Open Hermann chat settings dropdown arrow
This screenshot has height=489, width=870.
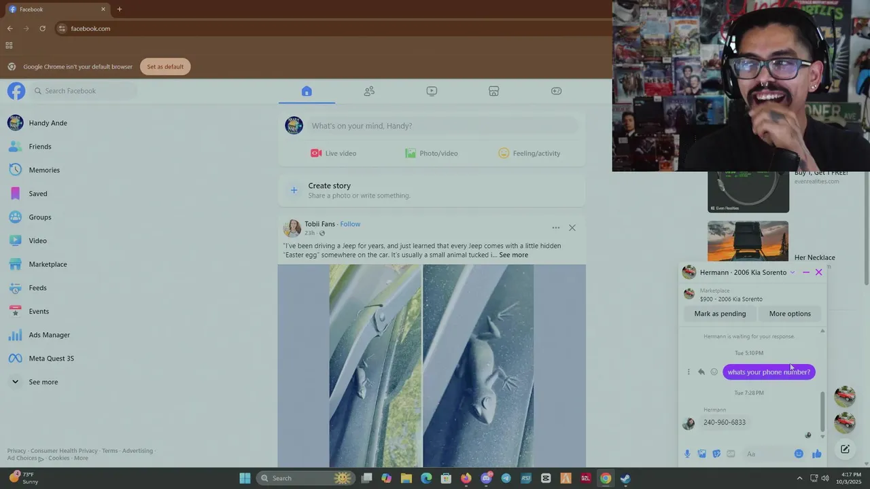pyautogui.click(x=792, y=272)
